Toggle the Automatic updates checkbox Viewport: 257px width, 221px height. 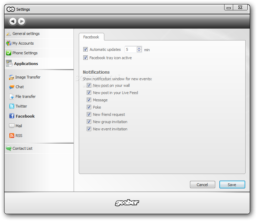(85, 49)
